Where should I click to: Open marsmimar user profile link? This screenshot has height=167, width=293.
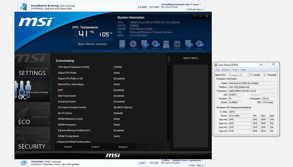click(x=172, y=7)
